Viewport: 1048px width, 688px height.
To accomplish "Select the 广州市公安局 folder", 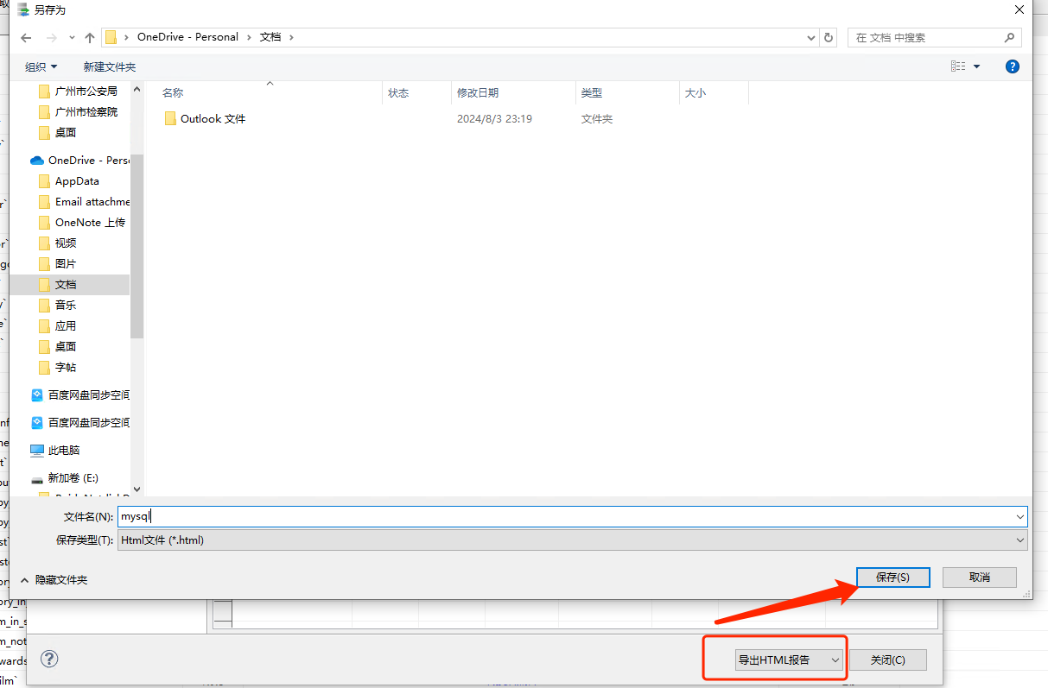I will pos(86,91).
